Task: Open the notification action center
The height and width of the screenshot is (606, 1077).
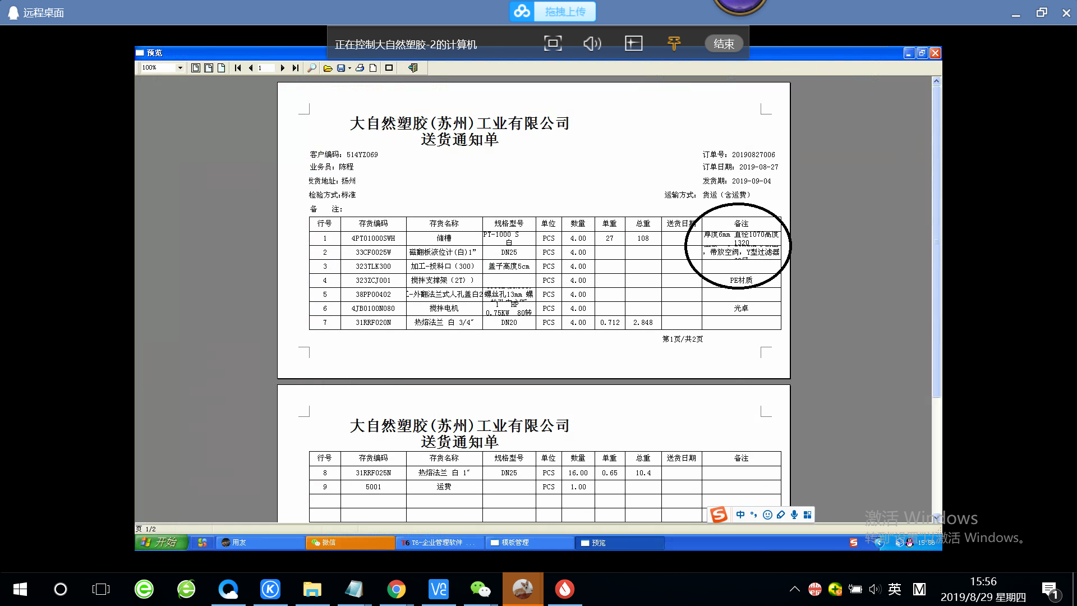Action: point(1050,590)
